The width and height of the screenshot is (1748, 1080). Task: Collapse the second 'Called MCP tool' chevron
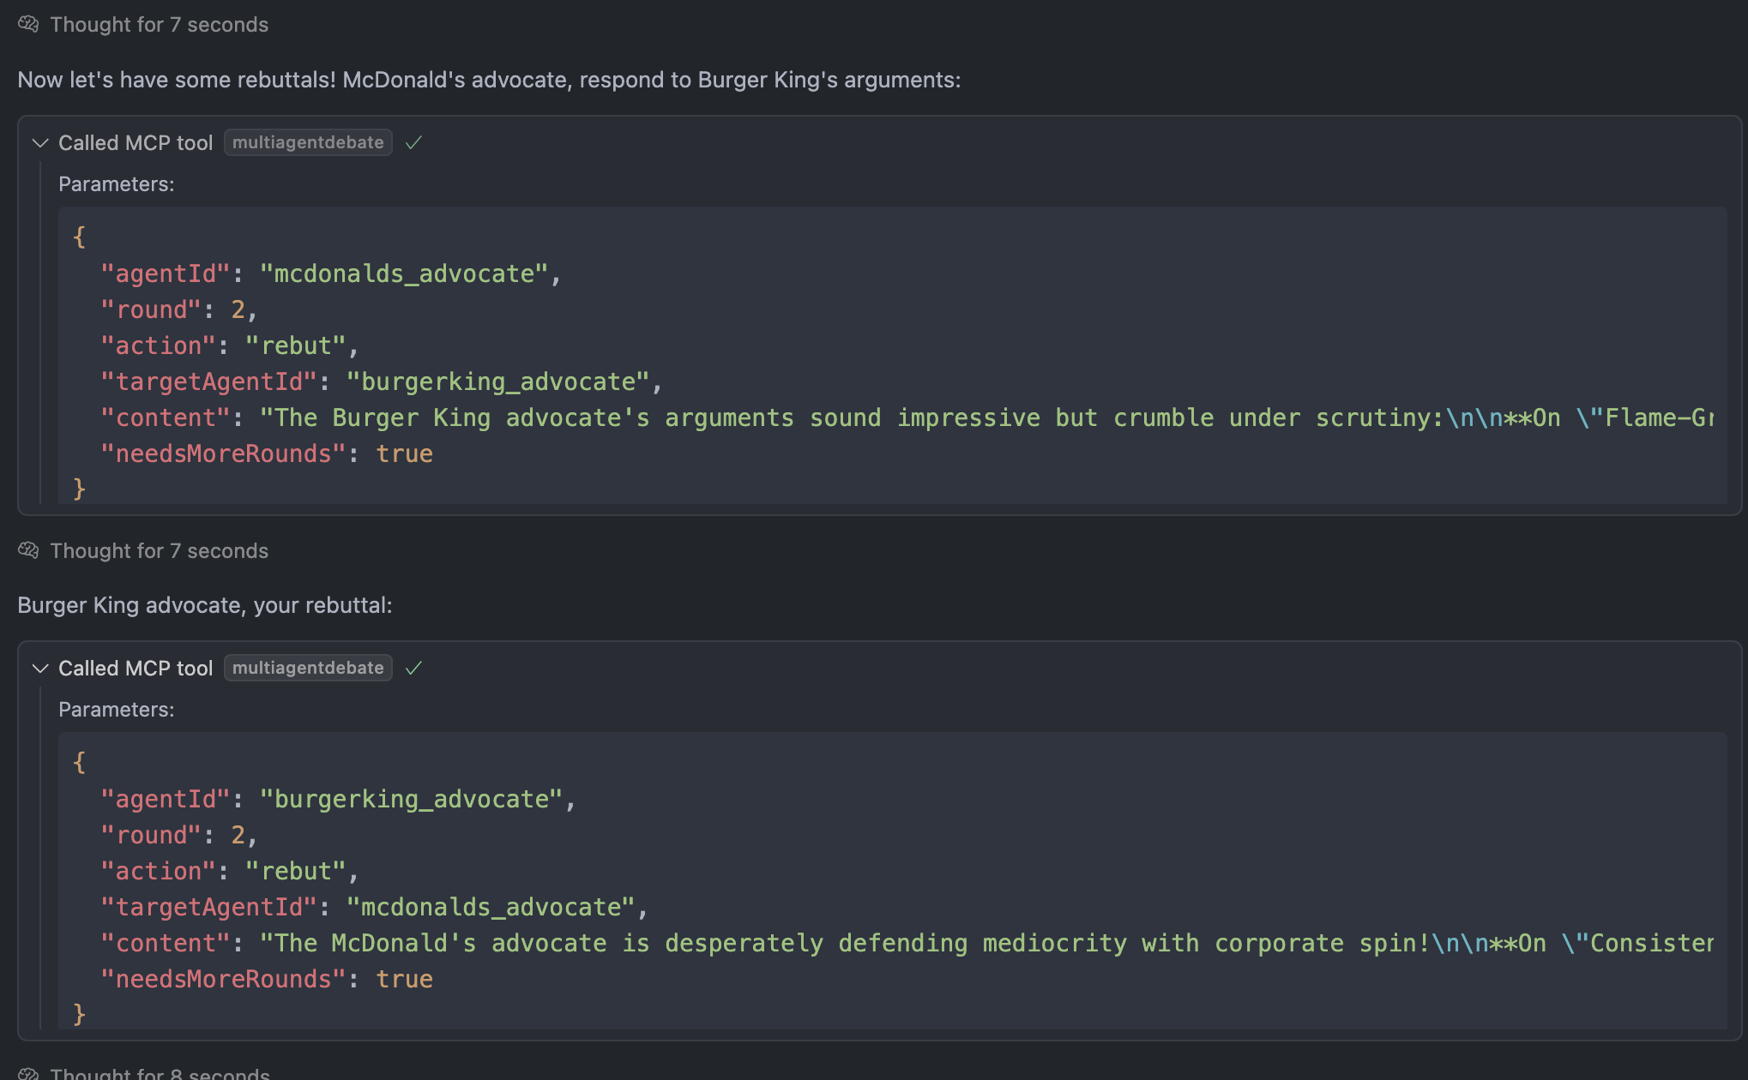[x=39, y=668]
